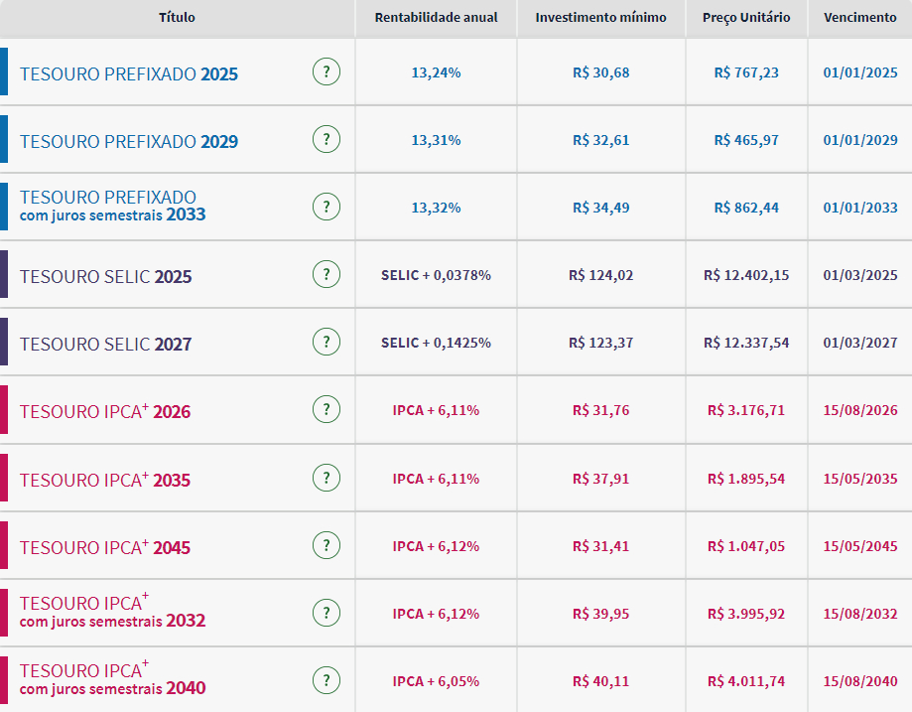Click the R$ 123,37 minimum investment
The image size is (912, 712).
tap(600, 343)
